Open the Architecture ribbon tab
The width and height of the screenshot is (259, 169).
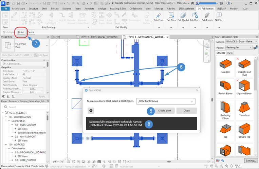[x=18, y=8]
